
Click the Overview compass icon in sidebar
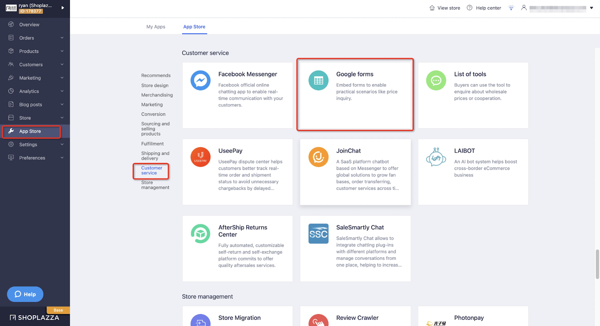pyautogui.click(x=11, y=24)
